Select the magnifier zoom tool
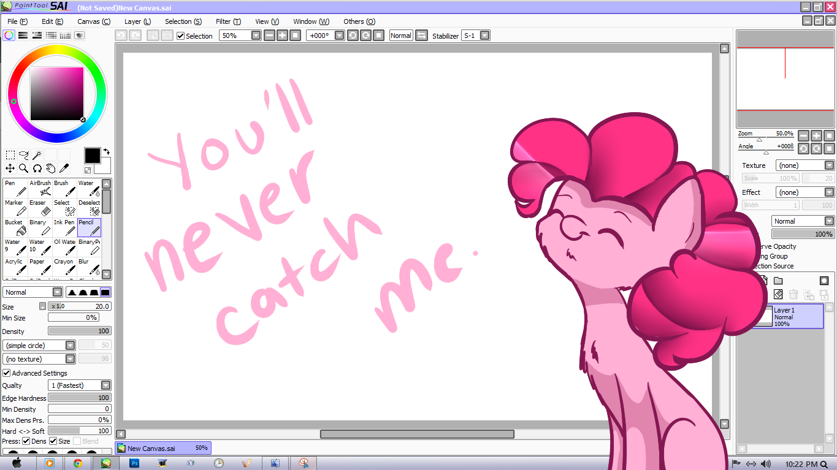The image size is (837, 470). pos(24,168)
